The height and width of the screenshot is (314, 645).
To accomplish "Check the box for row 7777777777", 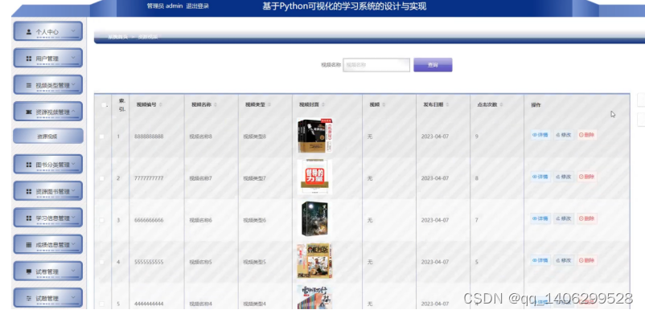I will point(102,178).
